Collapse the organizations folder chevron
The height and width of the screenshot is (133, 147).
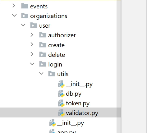pyautogui.click(x=14, y=16)
